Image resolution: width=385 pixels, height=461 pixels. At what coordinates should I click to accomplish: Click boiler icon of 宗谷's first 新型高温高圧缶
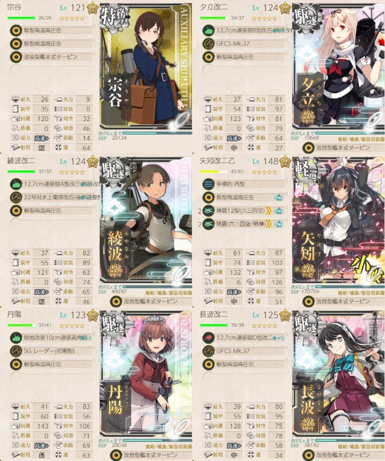(x=16, y=31)
